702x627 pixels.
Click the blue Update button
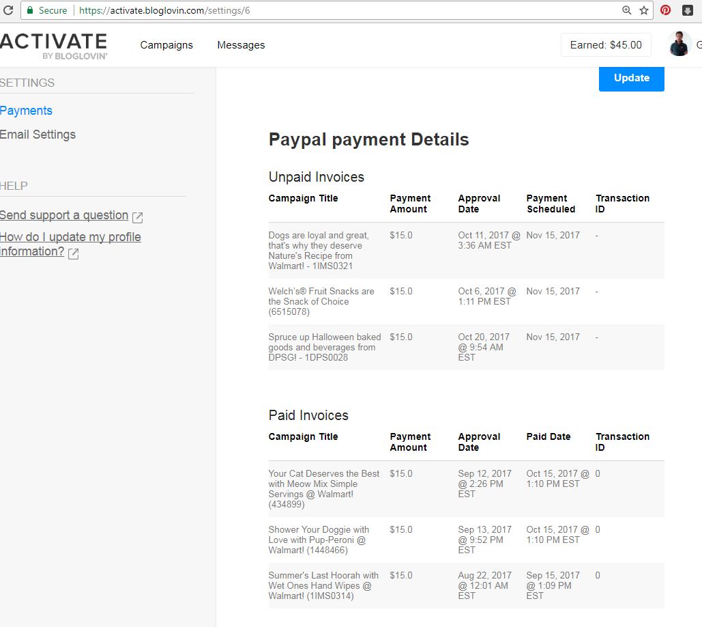[631, 79]
